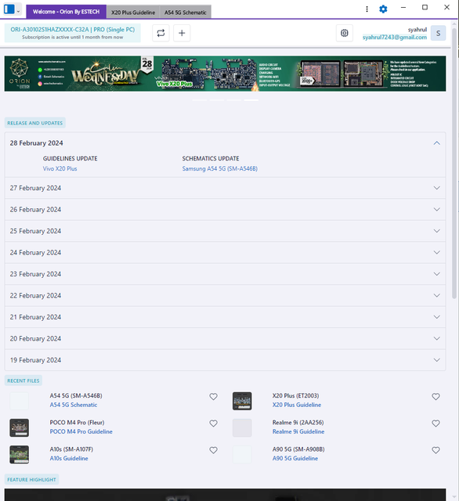Screen dimensions: 459x501
Task: Open the Realme 9i Guideline link
Action: [x=298, y=431]
